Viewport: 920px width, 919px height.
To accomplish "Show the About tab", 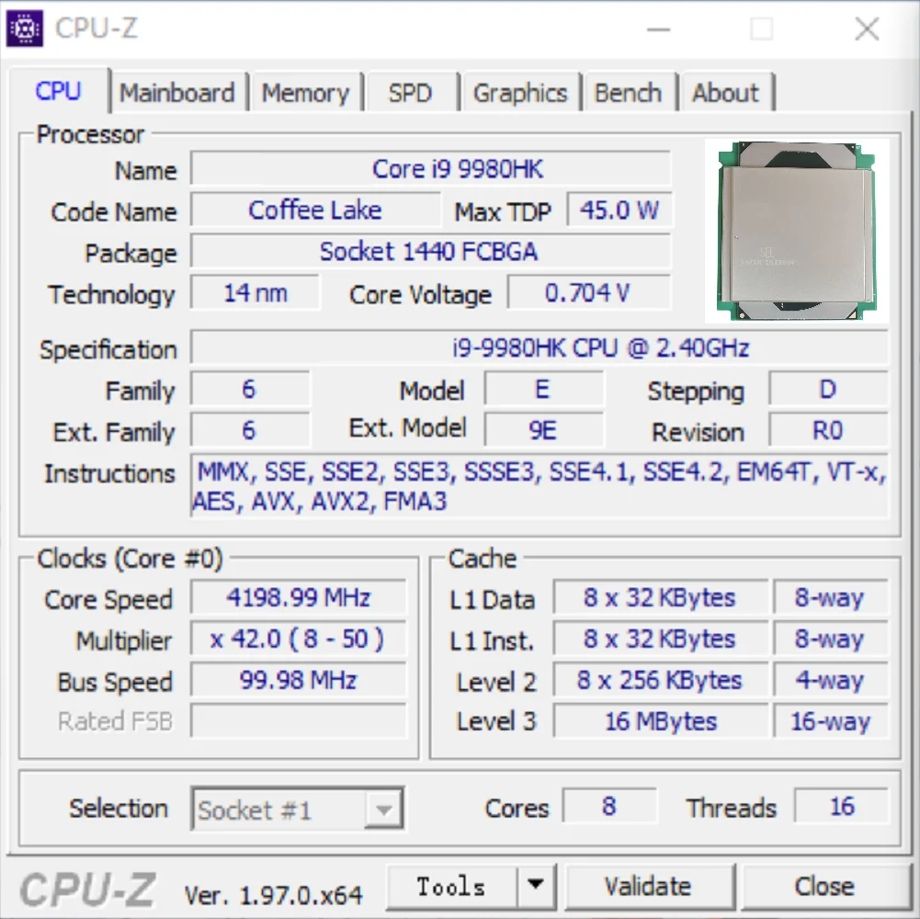I will click(x=726, y=93).
